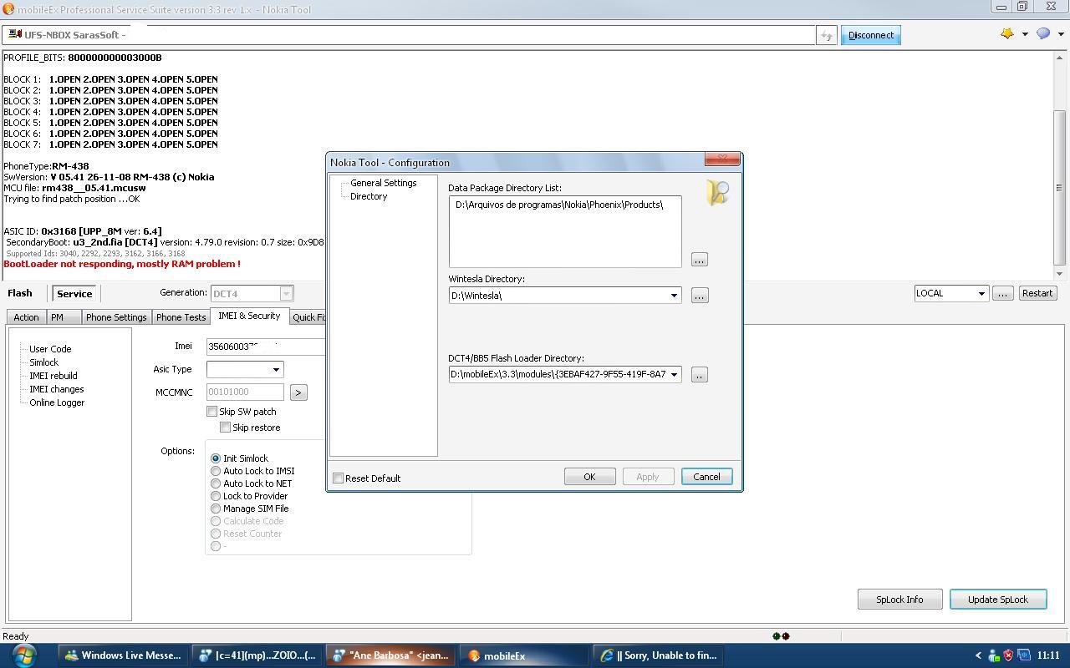Open chat bubble dropdown arrow
Image resolution: width=1070 pixels, height=668 pixels.
click(1061, 34)
